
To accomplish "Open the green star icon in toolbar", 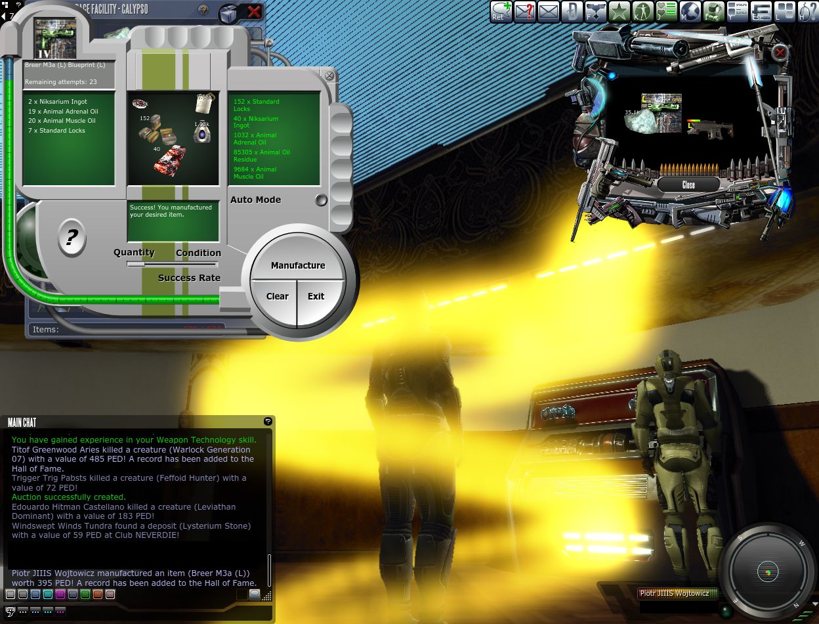I will click(619, 11).
